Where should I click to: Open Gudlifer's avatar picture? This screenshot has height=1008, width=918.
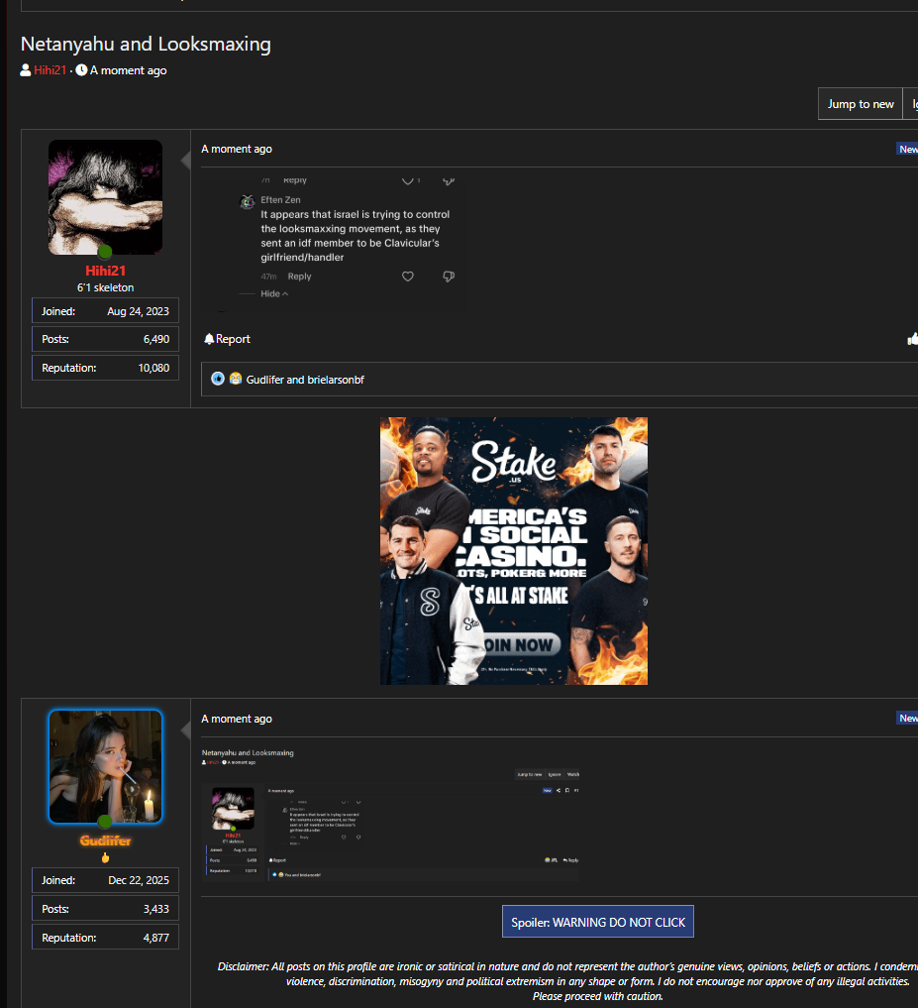(x=105, y=766)
